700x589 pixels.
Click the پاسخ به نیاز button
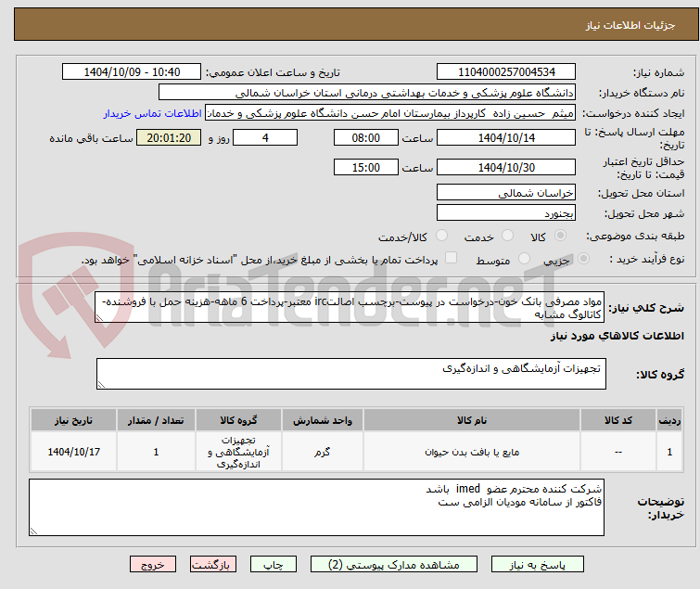pyautogui.click(x=537, y=565)
